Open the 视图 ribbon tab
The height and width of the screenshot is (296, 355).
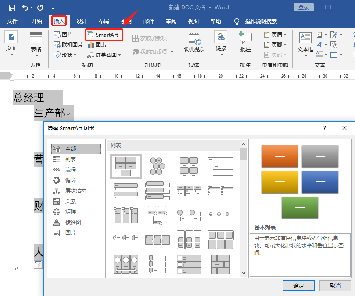[194, 21]
